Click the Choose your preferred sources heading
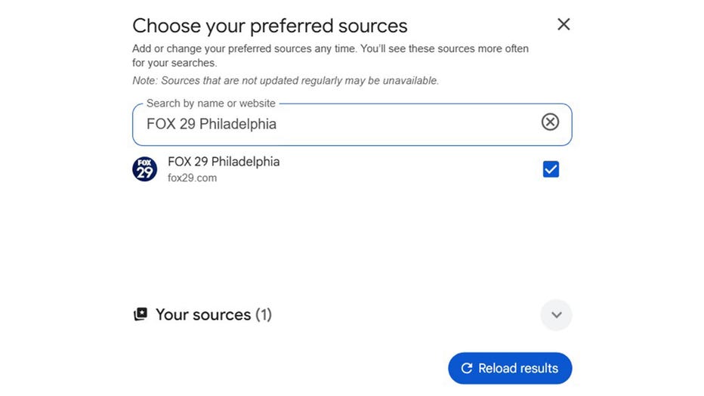The image size is (704, 396). 270,26
